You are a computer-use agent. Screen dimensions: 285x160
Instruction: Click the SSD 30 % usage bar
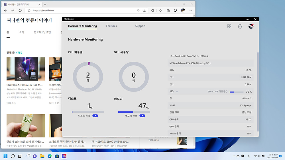click(237, 92)
